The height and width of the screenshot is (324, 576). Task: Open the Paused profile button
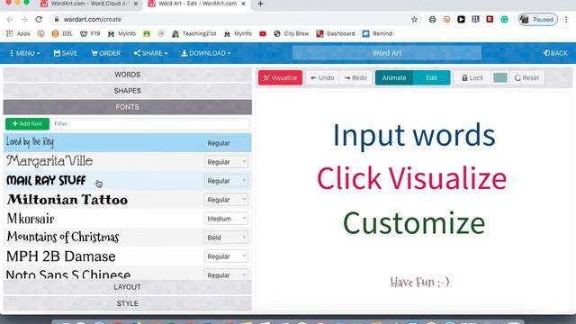pos(538,20)
